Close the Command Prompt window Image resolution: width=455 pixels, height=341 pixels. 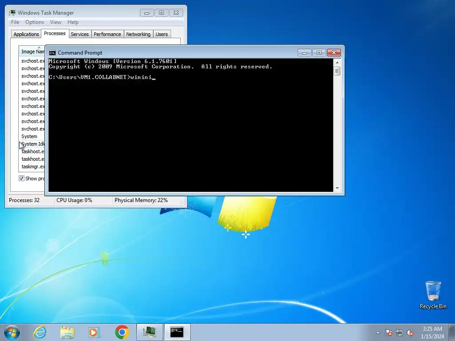[334, 53]
